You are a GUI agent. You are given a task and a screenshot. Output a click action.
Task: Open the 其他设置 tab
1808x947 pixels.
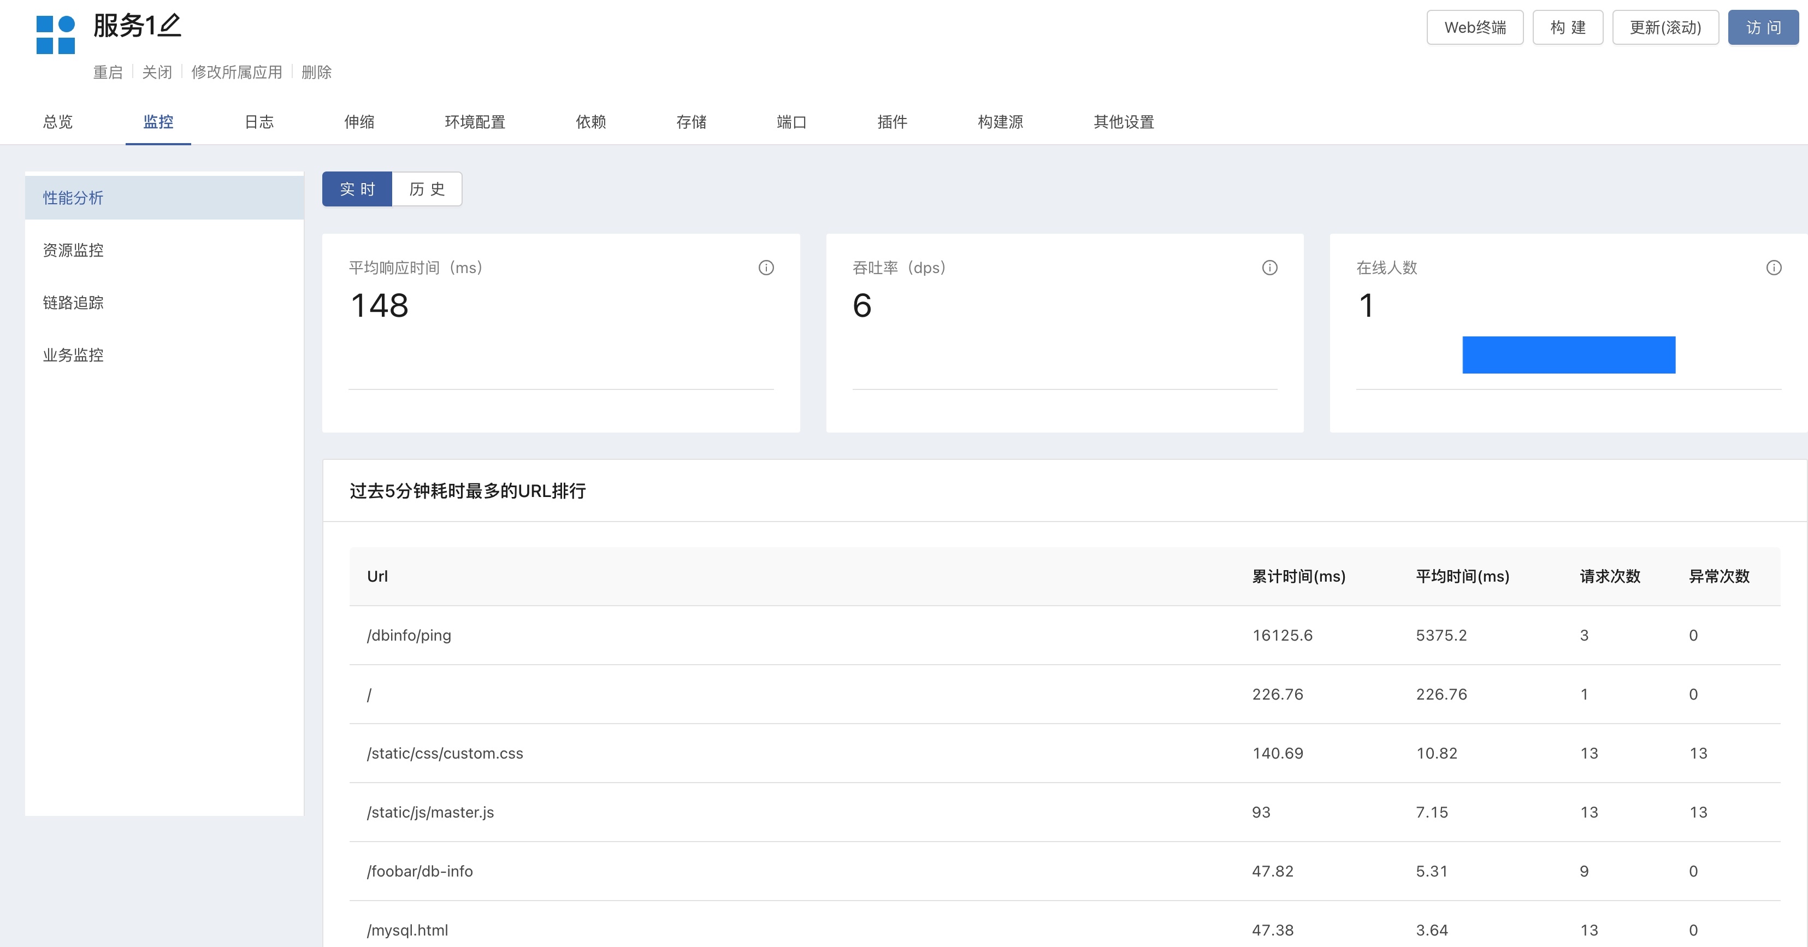(1124, 122)
